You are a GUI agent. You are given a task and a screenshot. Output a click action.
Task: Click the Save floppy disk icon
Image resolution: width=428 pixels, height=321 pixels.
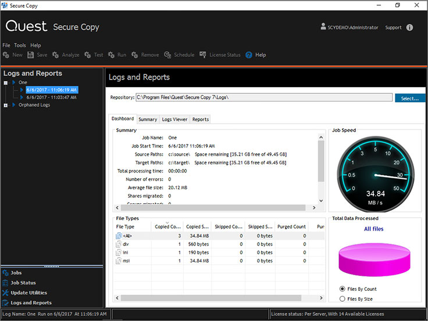pyautogui.click(x=31, y=55)
